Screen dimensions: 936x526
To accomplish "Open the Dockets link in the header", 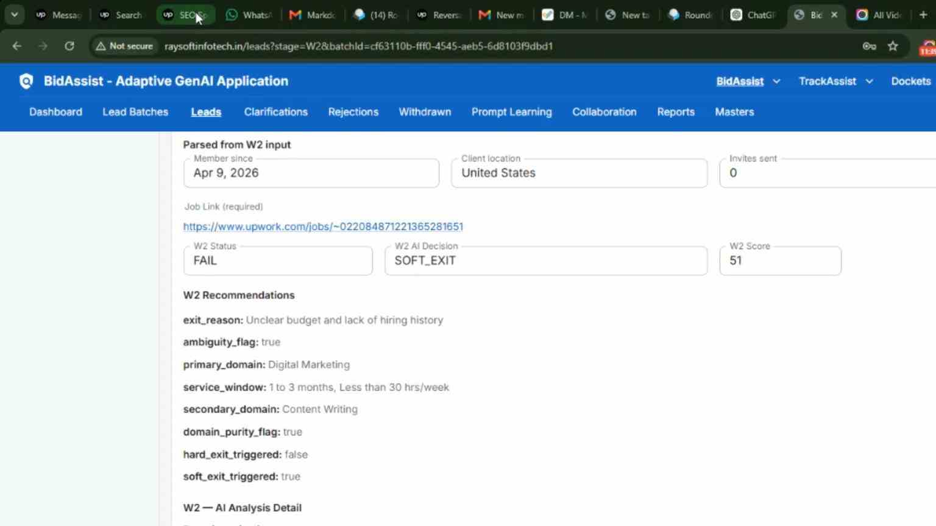I will click(x=910, y=81).
